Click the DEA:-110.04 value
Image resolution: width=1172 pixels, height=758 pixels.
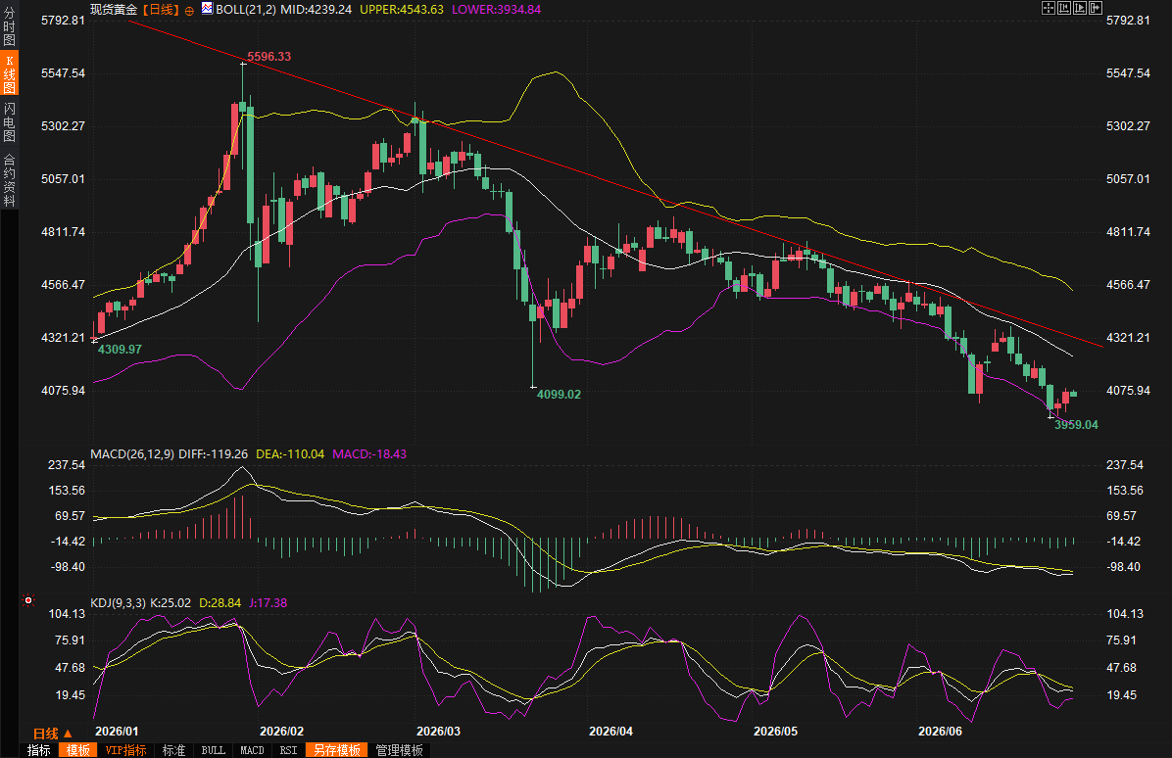click(290, 453)
